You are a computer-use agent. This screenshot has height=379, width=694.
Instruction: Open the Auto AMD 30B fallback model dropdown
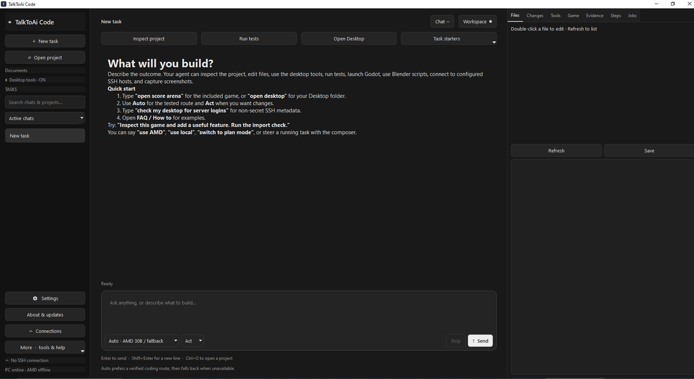coord(142,341)
